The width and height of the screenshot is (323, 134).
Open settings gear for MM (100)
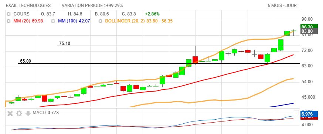coord(53,21)
